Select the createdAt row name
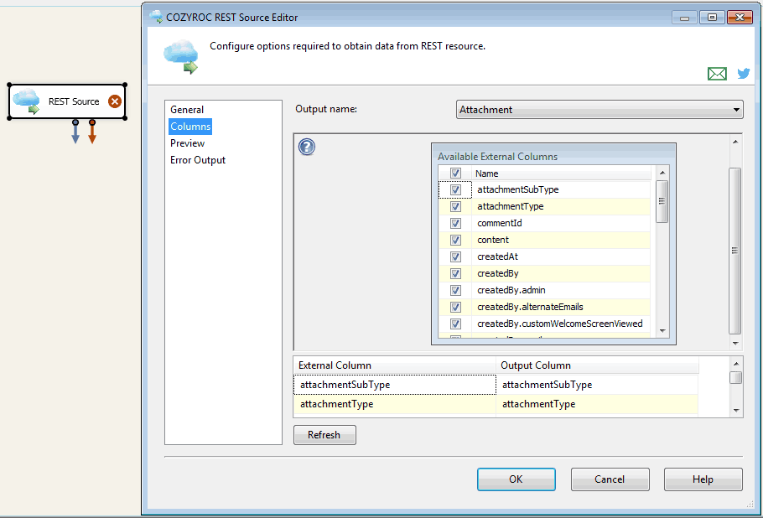 tap(497, 256)
